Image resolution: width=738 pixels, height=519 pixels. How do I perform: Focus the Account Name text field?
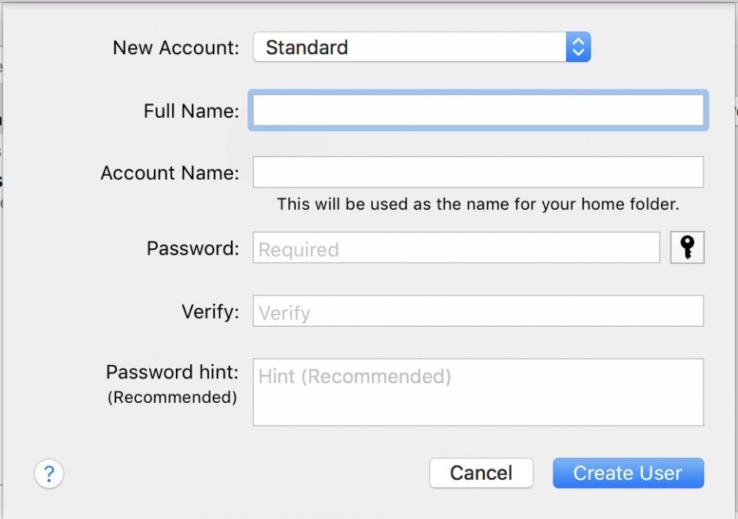477,172
